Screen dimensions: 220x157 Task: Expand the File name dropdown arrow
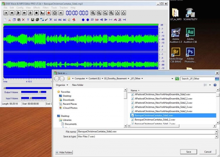216,132
